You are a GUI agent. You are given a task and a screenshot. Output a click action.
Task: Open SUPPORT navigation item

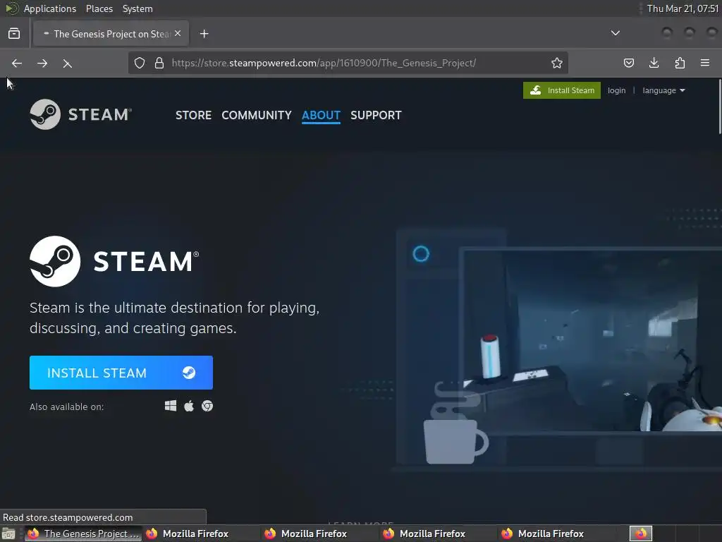click(x=376, y=115)
